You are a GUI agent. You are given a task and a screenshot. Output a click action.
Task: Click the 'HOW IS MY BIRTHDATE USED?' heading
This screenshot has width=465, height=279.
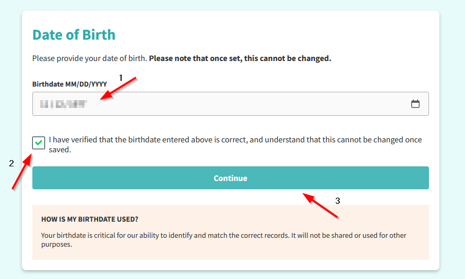90,219
